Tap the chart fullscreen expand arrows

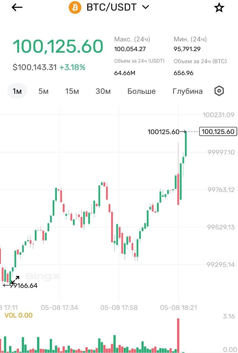(15, 279)
